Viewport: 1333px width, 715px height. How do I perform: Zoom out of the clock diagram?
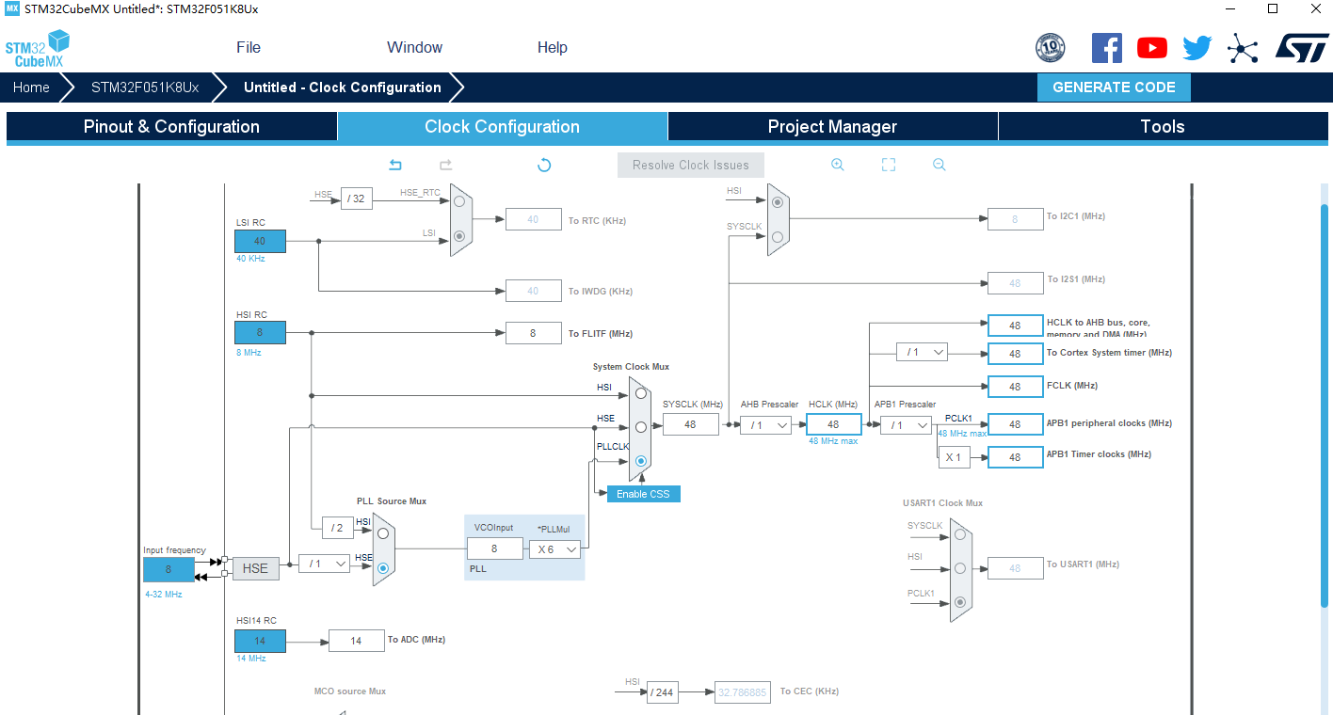point(940,165)
